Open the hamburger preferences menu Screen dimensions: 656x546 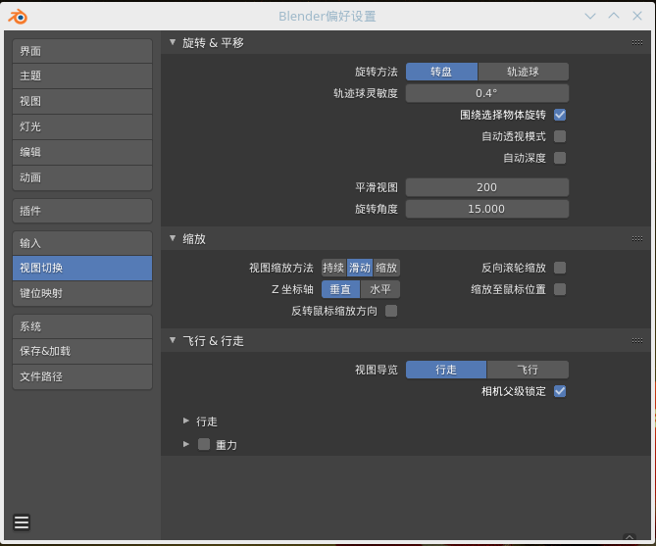coord(22,522)
